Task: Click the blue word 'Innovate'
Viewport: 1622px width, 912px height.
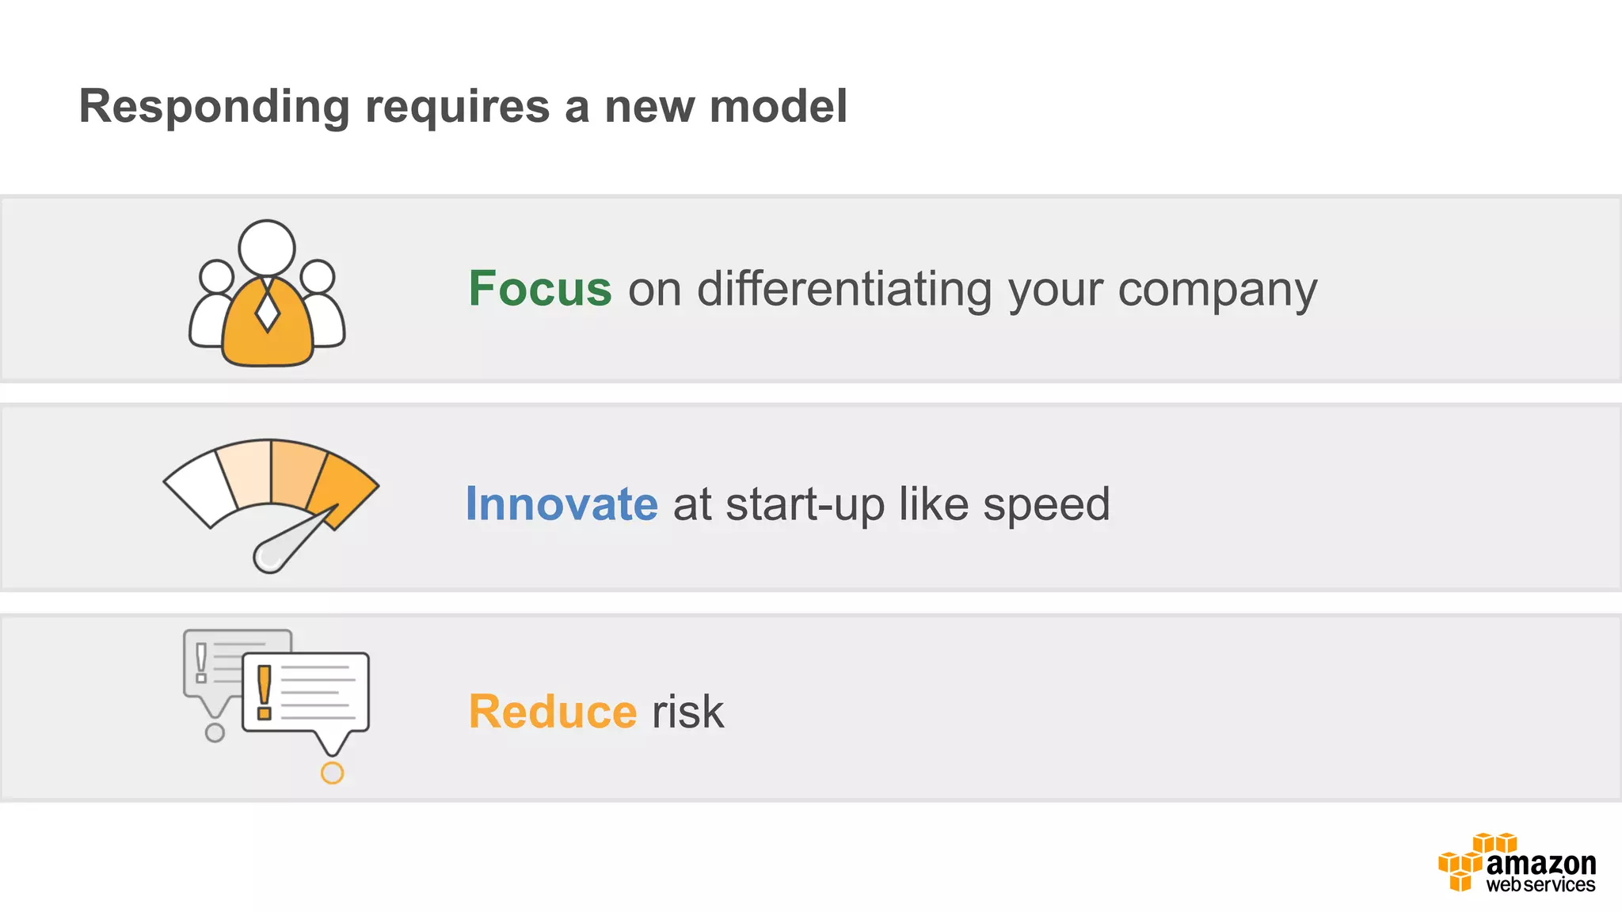Action: click(x=562, y=503)
